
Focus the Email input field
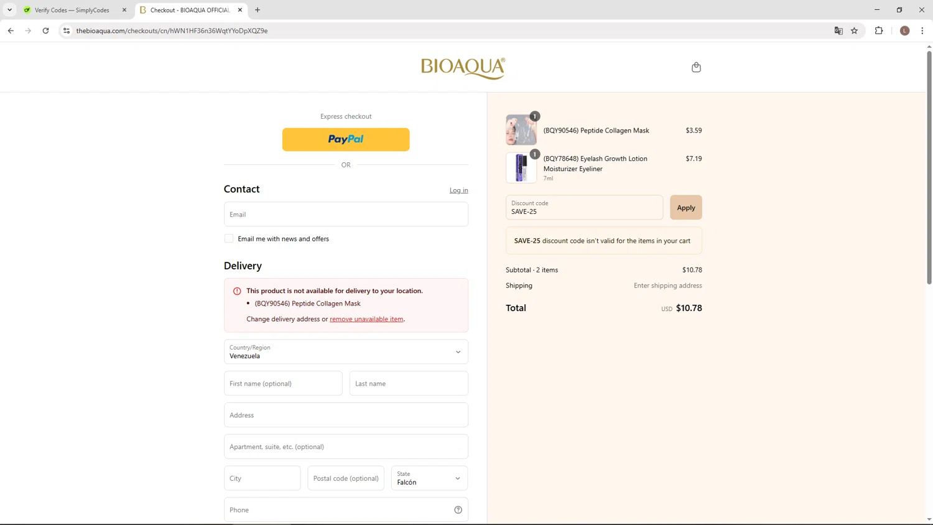tap(346, 214)
